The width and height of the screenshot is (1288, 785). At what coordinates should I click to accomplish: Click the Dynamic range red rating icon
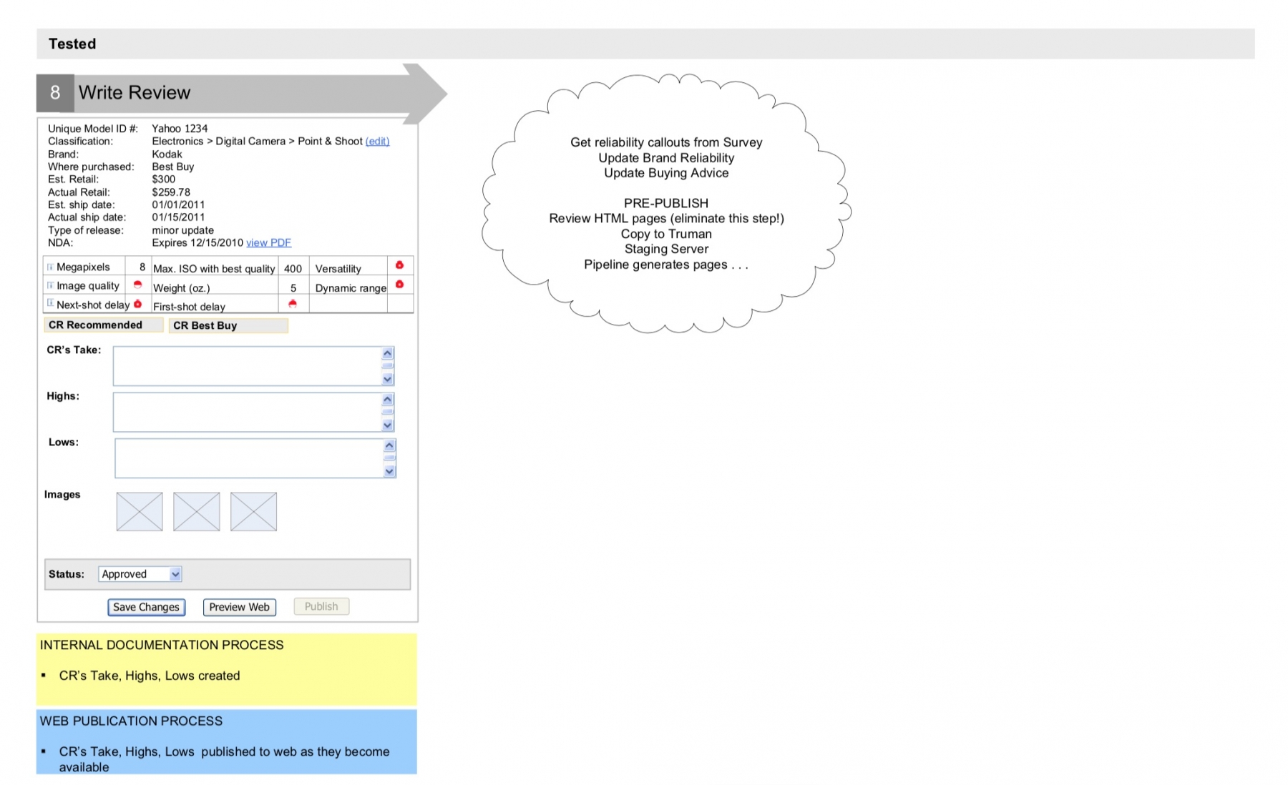coord(399,285)
